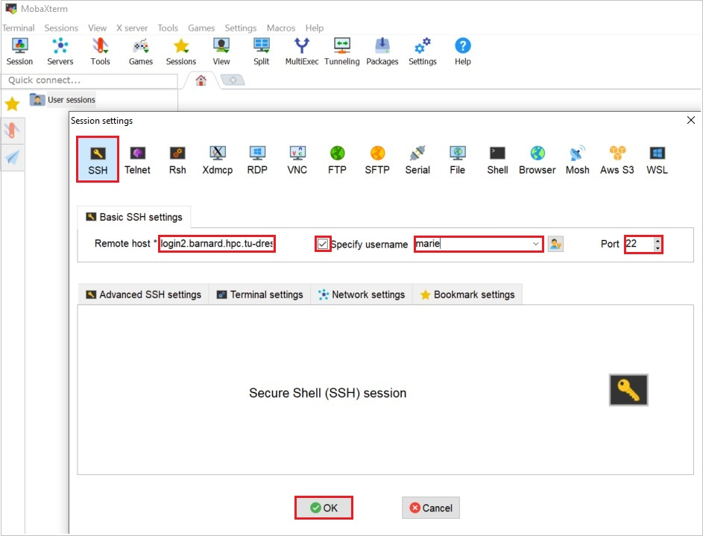703x536 pixels.
Task: Switch to Network settings tab
Action: pyautogui.click(x=362, y=294)
